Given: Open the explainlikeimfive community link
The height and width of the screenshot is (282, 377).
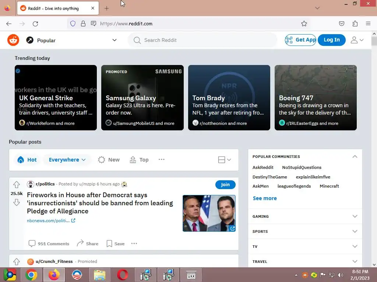Looking at the screenshot, I should pos(313,177).
